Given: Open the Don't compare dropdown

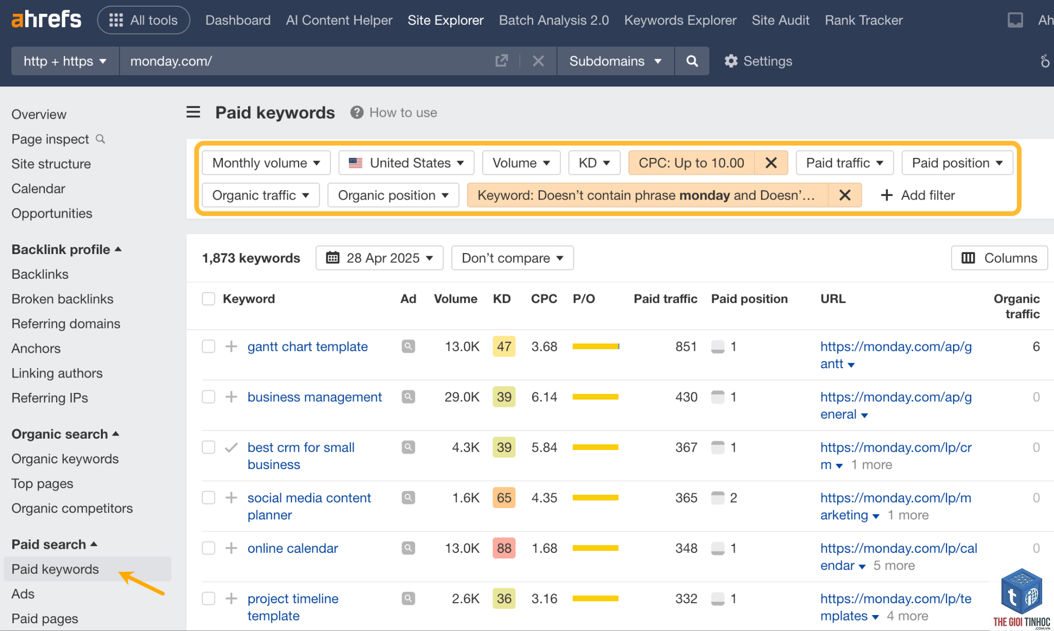Looking at the screenshot, I should pyautogui.click(x=513, y=258).
